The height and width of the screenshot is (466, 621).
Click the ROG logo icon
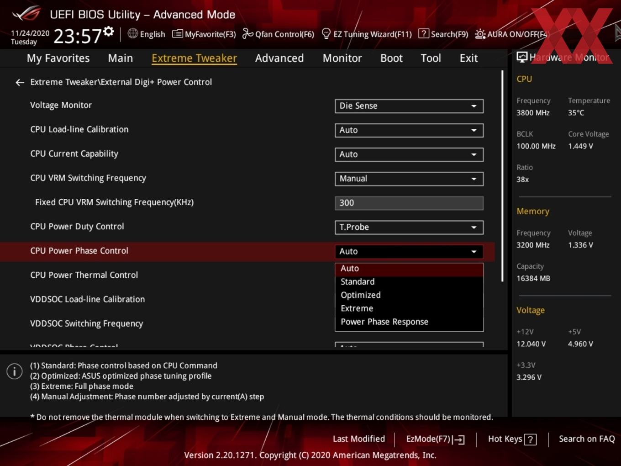click(26, 14)
